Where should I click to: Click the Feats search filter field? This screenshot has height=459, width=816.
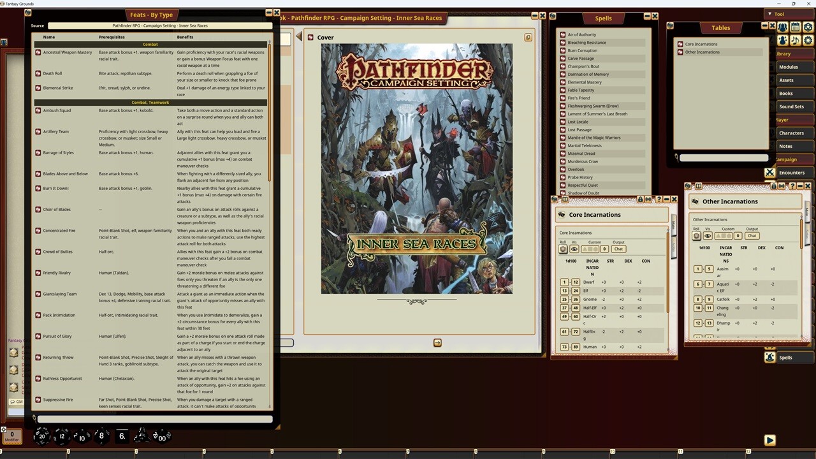coord(155,419)
